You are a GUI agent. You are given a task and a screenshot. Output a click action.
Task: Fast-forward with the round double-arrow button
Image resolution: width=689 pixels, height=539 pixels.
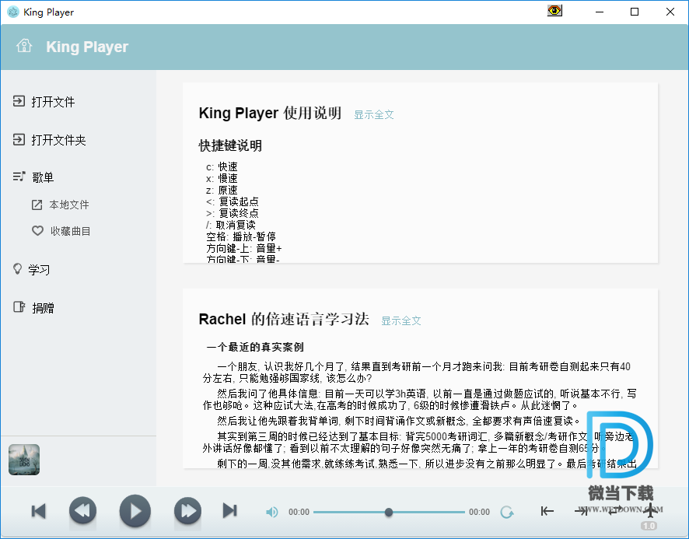pyautogui.click(x=187, y=511)
